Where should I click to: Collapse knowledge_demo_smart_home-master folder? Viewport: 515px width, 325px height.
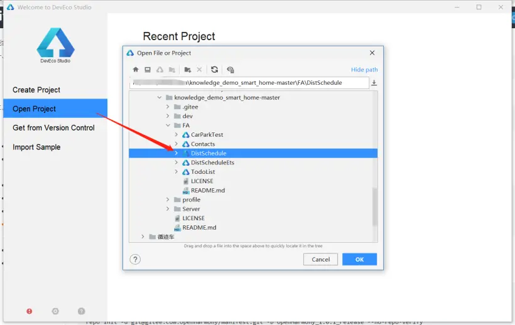(x=160, y=97)
